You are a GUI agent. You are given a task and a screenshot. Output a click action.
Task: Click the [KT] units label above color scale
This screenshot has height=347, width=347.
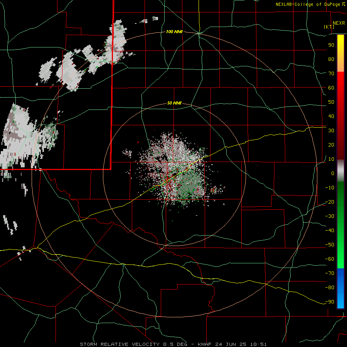(x=329, y=27)
